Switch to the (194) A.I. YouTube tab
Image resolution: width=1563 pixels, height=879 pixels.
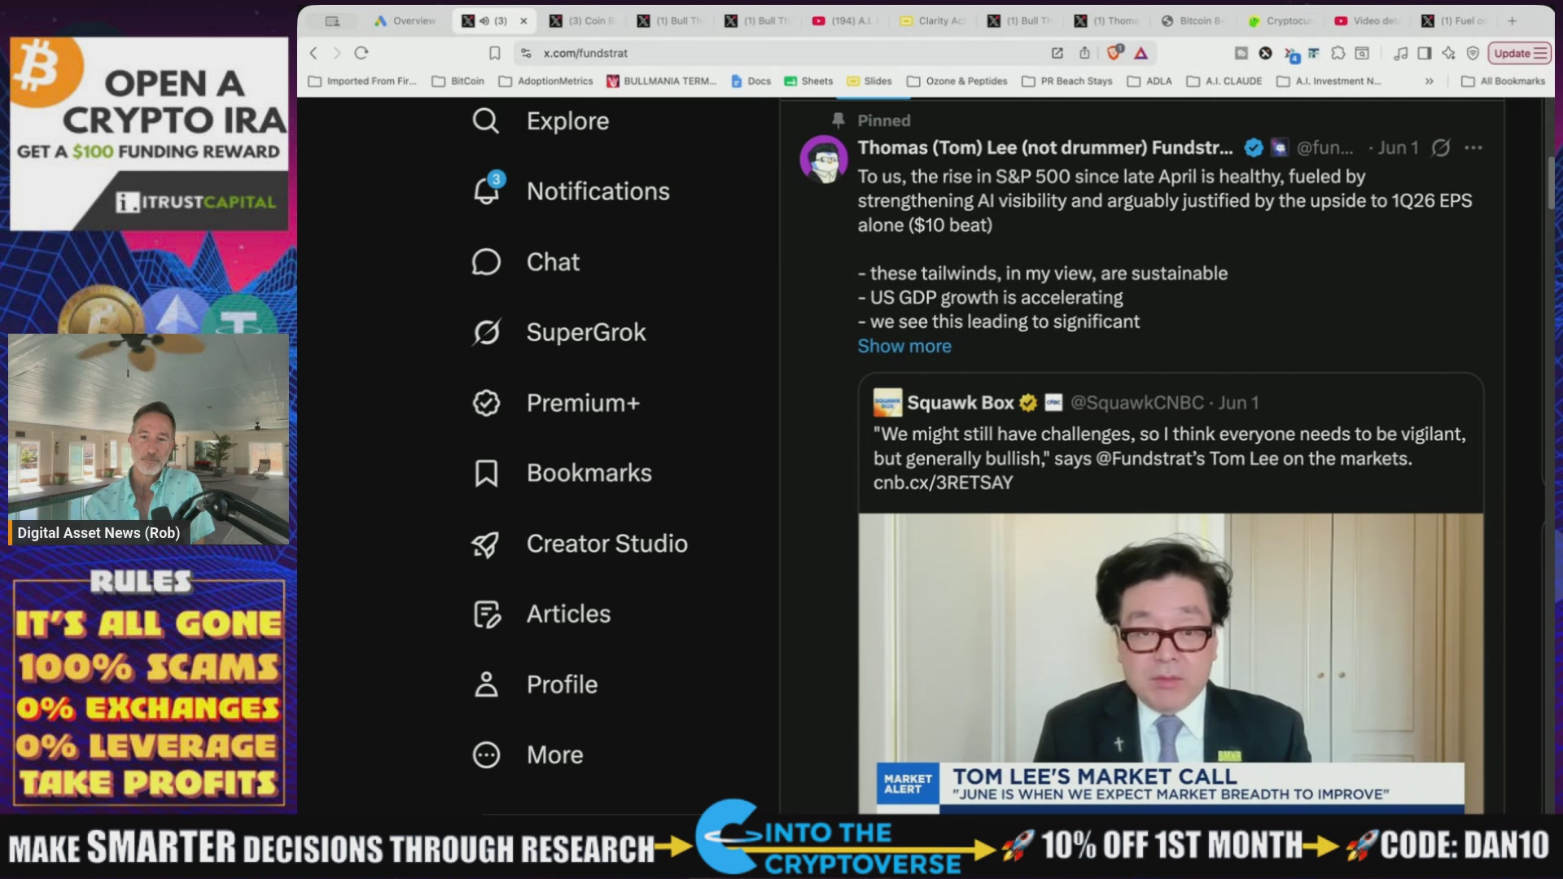[x=846, y=21]
